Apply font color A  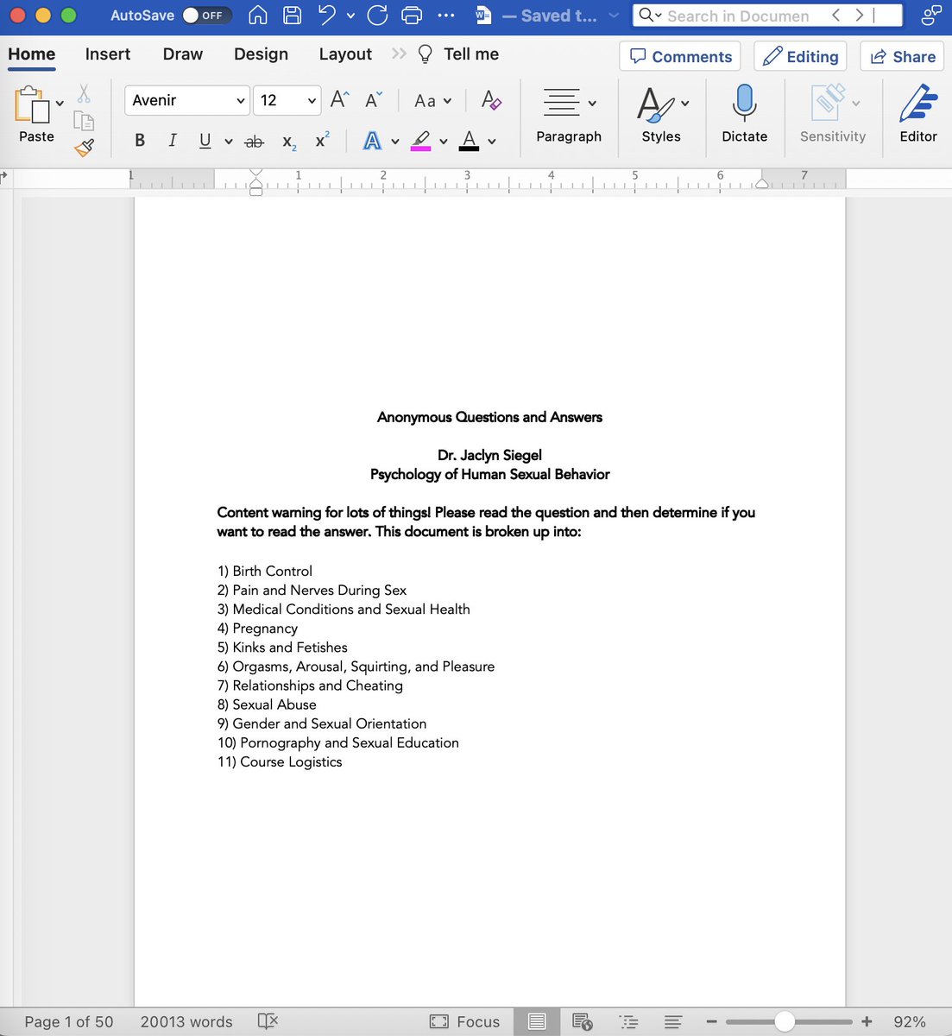(x=469, y=141)
